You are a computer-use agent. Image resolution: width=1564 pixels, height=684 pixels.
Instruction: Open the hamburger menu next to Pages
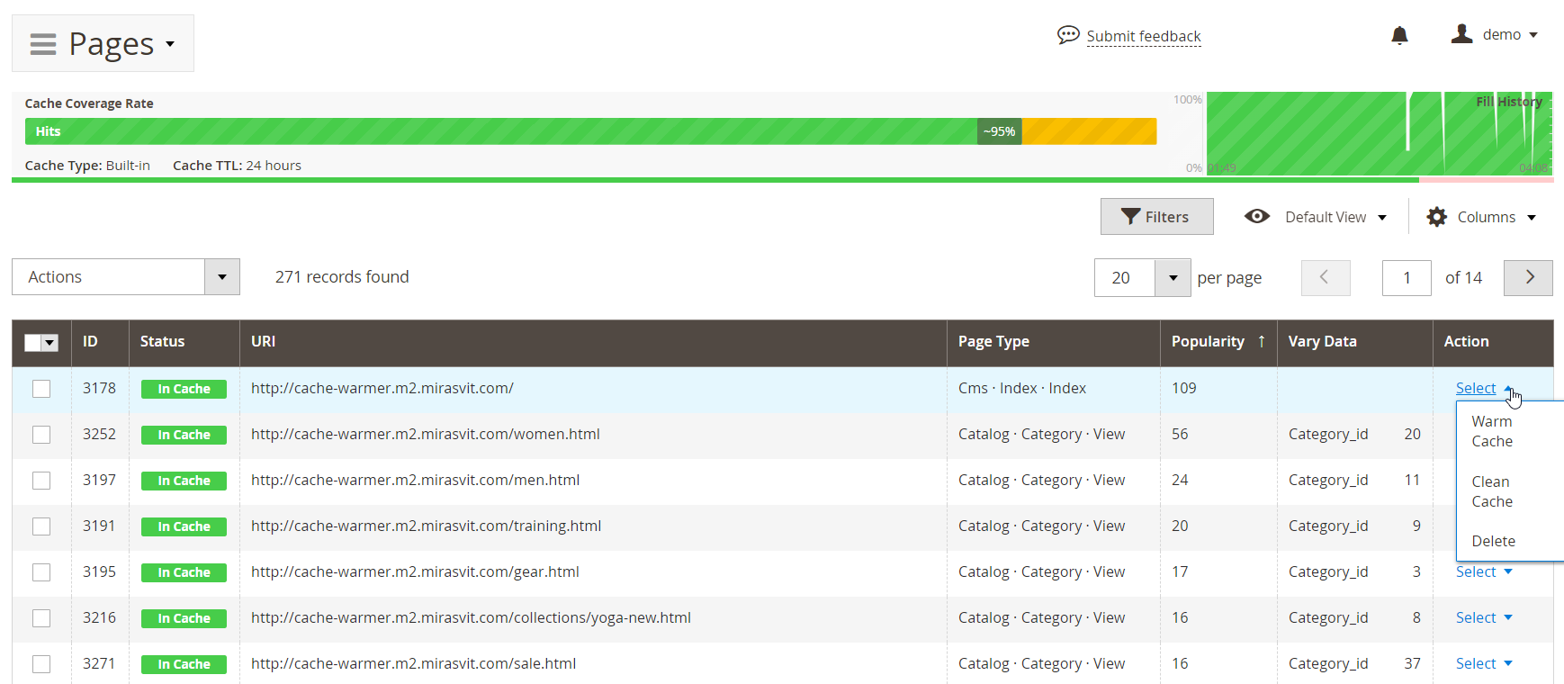coord(43,44)
